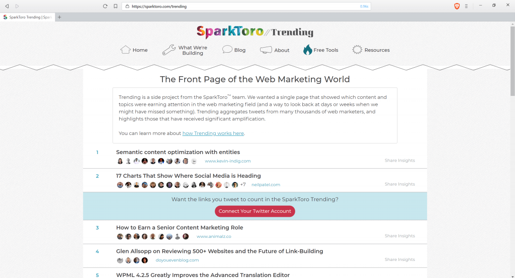Open Glen Allsopp Link-Building story
The image size is (515, 278).
(x=219, y=251)
